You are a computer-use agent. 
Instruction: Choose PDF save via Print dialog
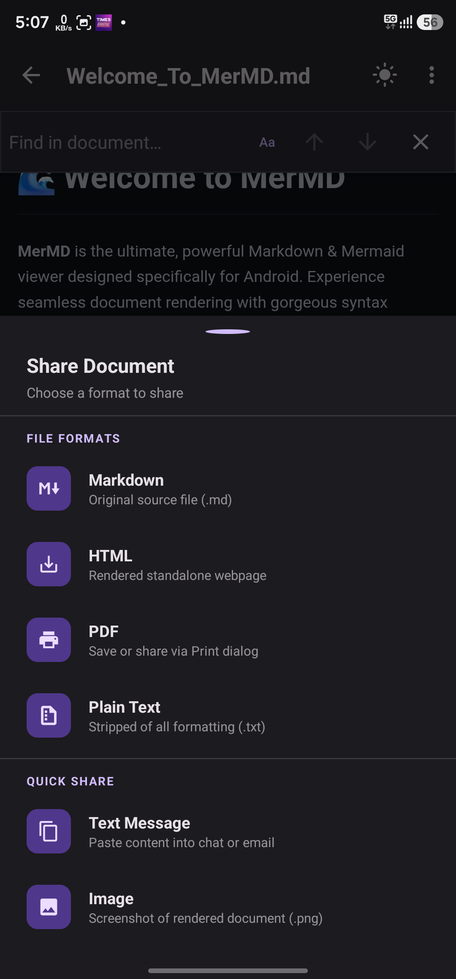[x=228, y=640]
